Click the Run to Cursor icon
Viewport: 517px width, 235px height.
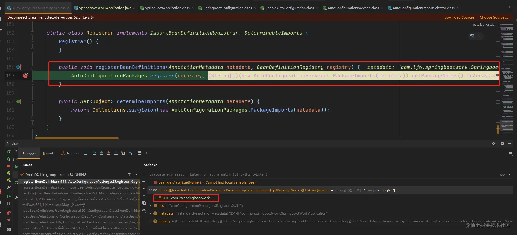(x=131, y=153)
